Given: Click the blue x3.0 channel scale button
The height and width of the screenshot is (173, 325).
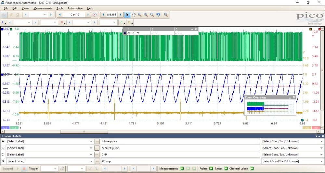Looking at the screenshot, I should [5, 128].
